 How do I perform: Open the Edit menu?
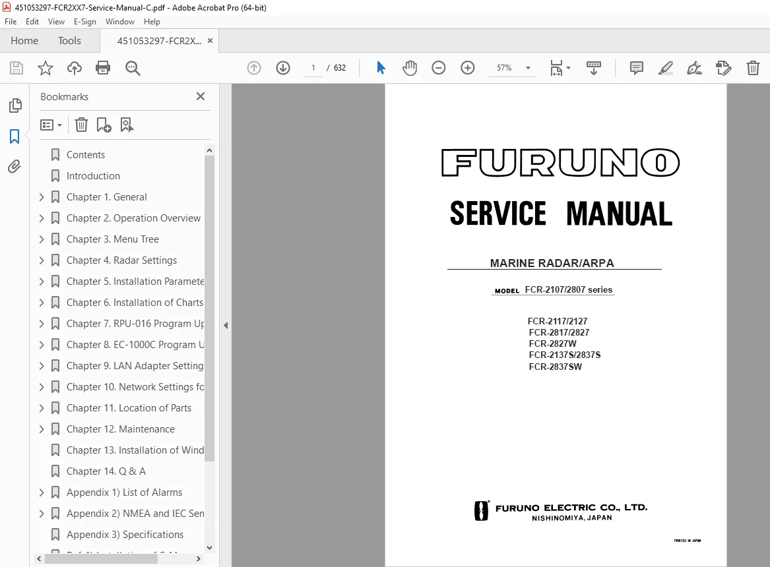pyautogui.click(x=32, y=22)
